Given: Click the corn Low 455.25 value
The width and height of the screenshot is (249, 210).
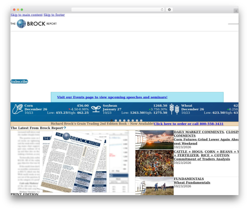Looking at the screenshot, I should tap(62, 113).
